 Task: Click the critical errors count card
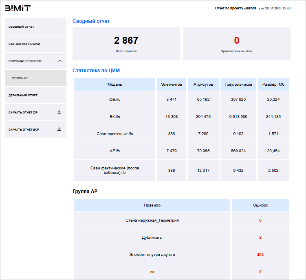click(x=237, y=44)
